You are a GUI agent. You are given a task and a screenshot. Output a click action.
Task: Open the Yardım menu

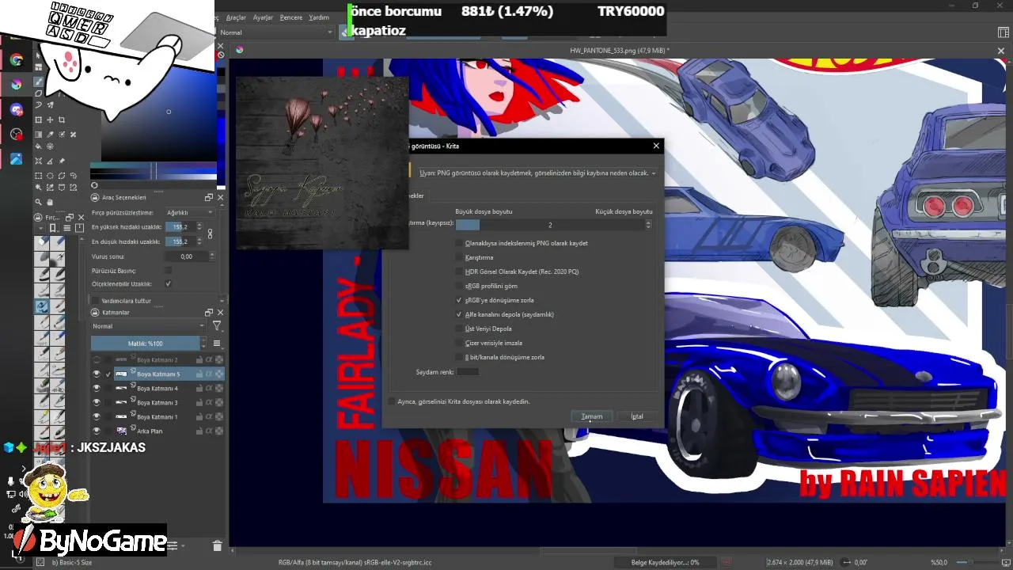[319, 17]
